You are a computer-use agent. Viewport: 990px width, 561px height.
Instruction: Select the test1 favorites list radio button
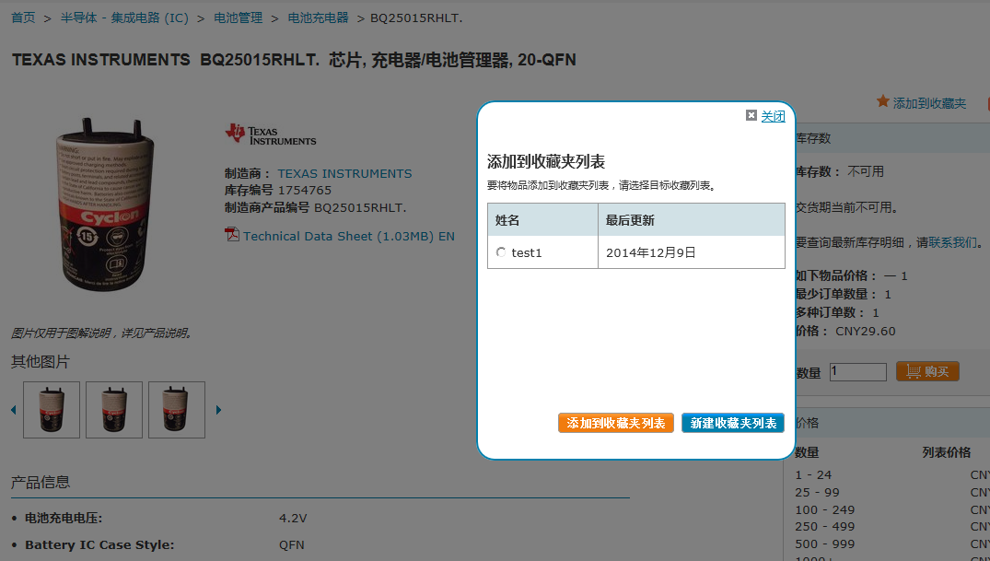tap(501, 252)
